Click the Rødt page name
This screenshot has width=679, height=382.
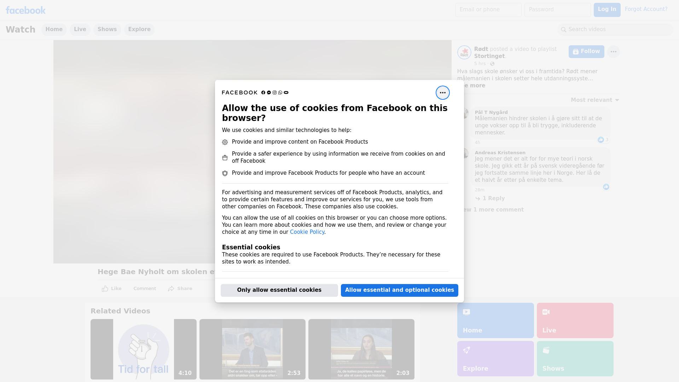(481, 49)
